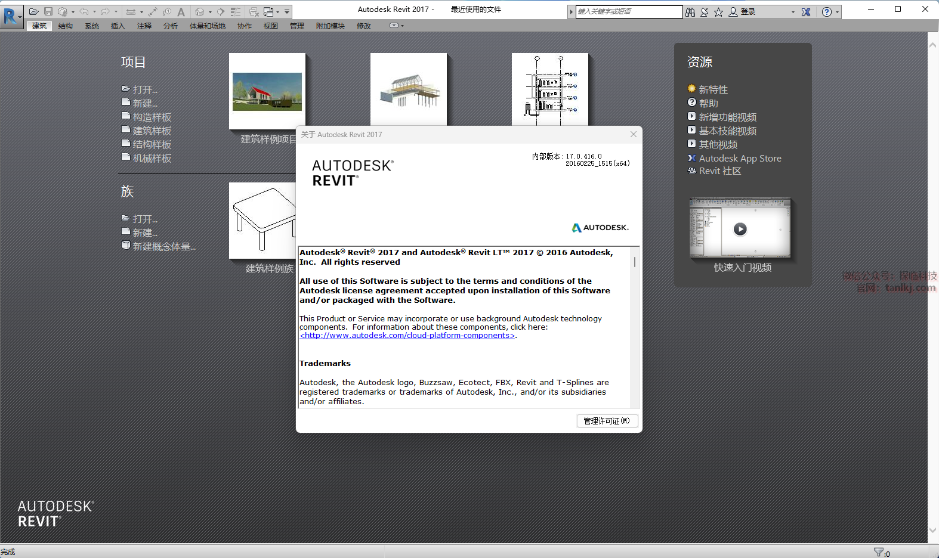Open the Revit application menu R button
Image resolution: width=939 pixels, height=558 pixels.
pyautogui.click(x=11, y=15)
